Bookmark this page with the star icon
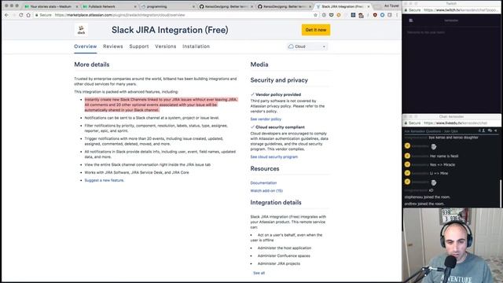 [315, 15]
